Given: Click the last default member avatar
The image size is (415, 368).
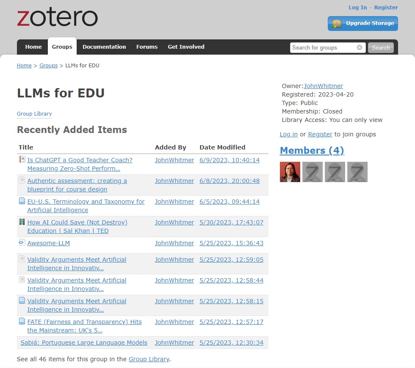Looking at the screenshot, I should pyautogui.click(x=357, y=172).
